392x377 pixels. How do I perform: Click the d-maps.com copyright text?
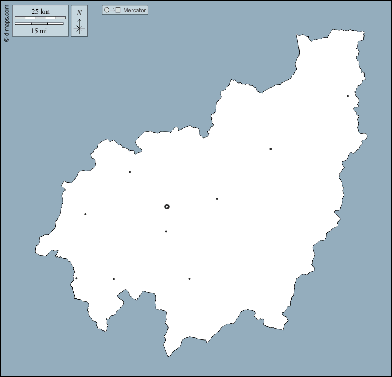click(x=6, y=22)
